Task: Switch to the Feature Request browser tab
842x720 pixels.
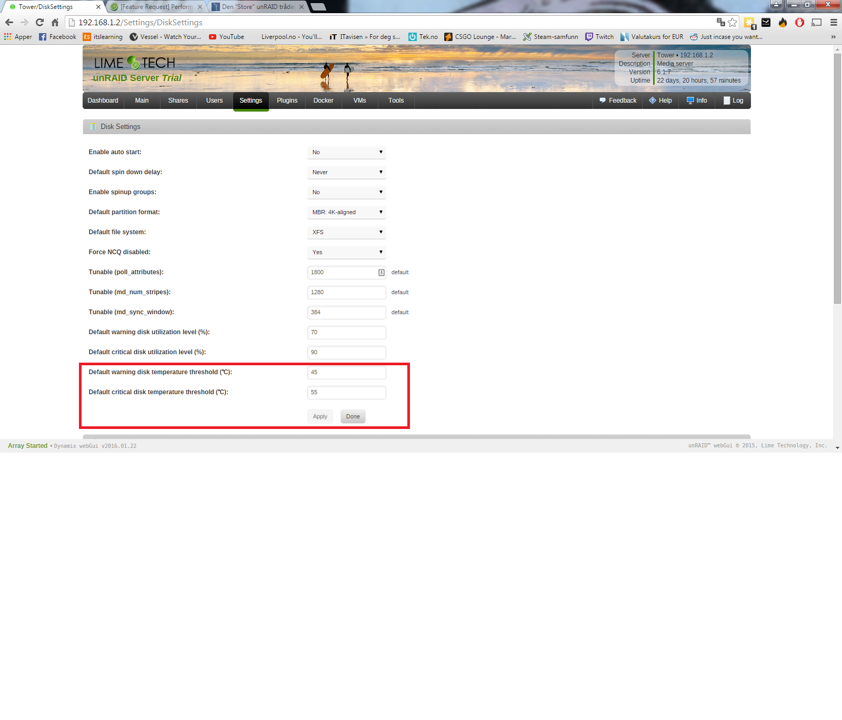Action: (156, 7)
